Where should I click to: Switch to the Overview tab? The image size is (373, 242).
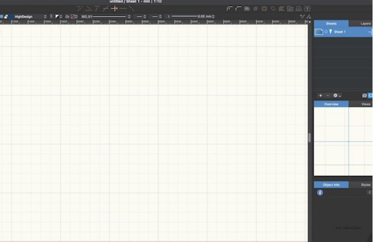pyautogui.click(x=331, y=104)
